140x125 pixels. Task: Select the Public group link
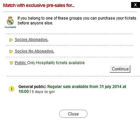tap(20, 63)
